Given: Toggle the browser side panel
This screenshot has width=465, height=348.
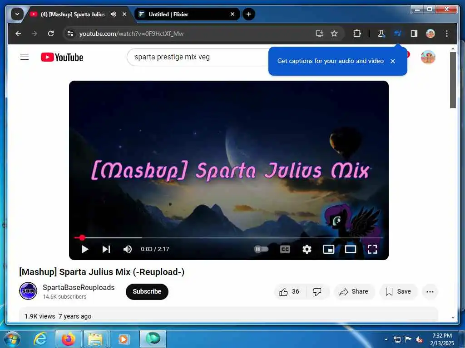Looking at the screenshot, I should pyautogui.click(x=414, y=34).
